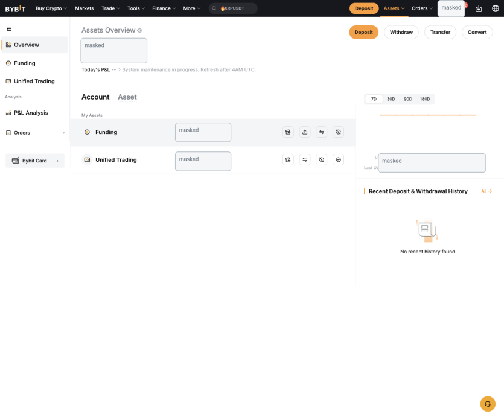504x420 pixels.
Task: Click the Unified Trading row deposit wallet icon
Action: click(288, 160)
